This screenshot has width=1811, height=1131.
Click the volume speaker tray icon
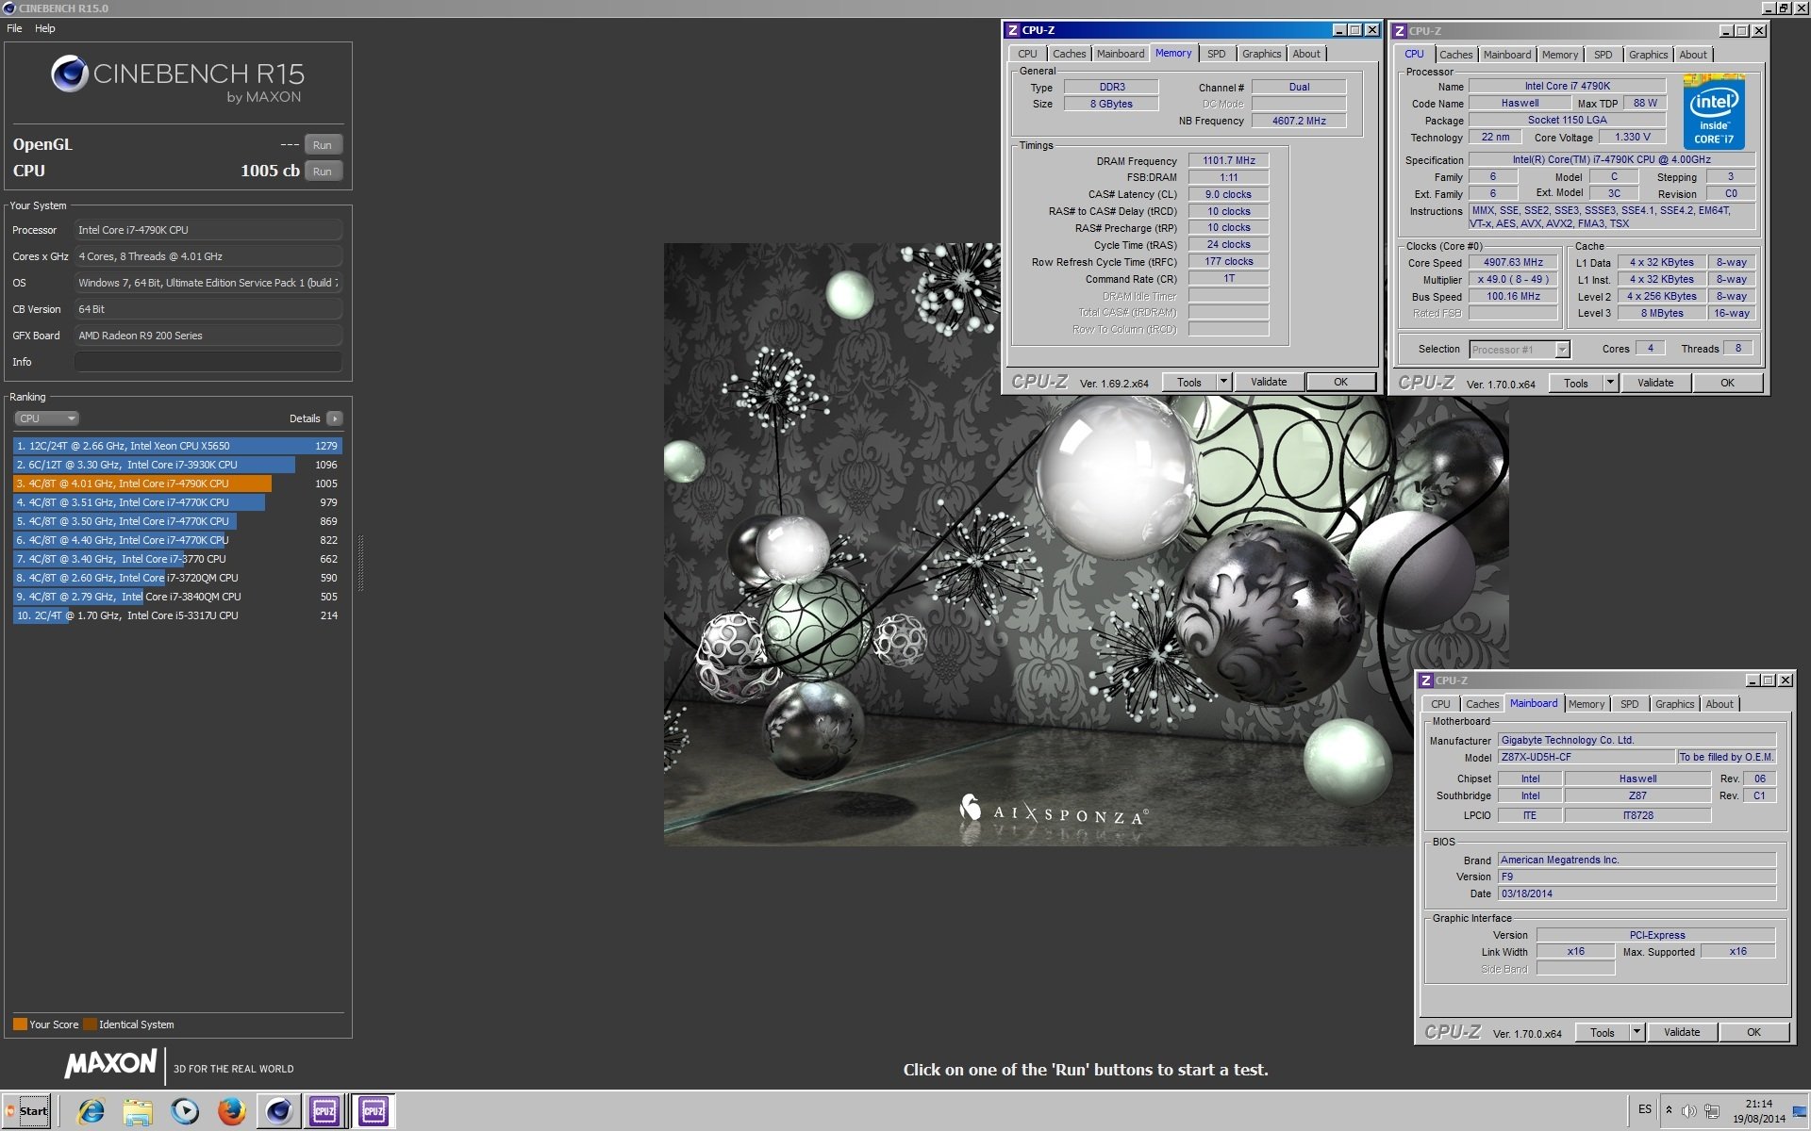1688,1111
